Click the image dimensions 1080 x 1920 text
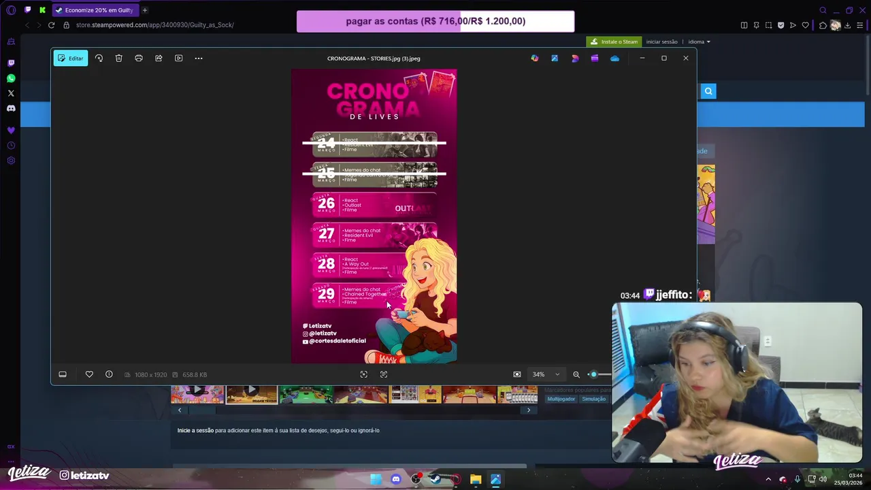This screenshot has height=490, width=871. [150, 375]
